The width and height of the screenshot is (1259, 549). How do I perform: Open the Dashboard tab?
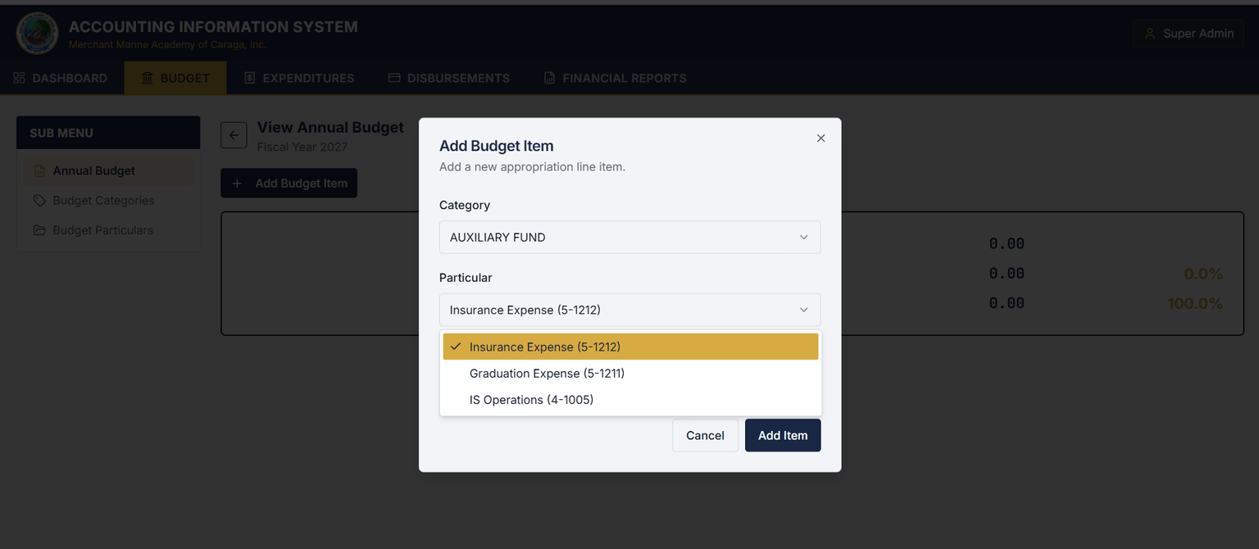click(x=61, y=78)
